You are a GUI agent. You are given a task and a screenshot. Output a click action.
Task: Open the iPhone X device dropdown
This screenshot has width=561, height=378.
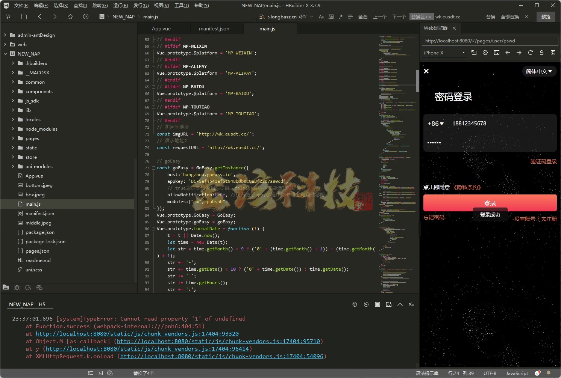click(x=444, y=53)
